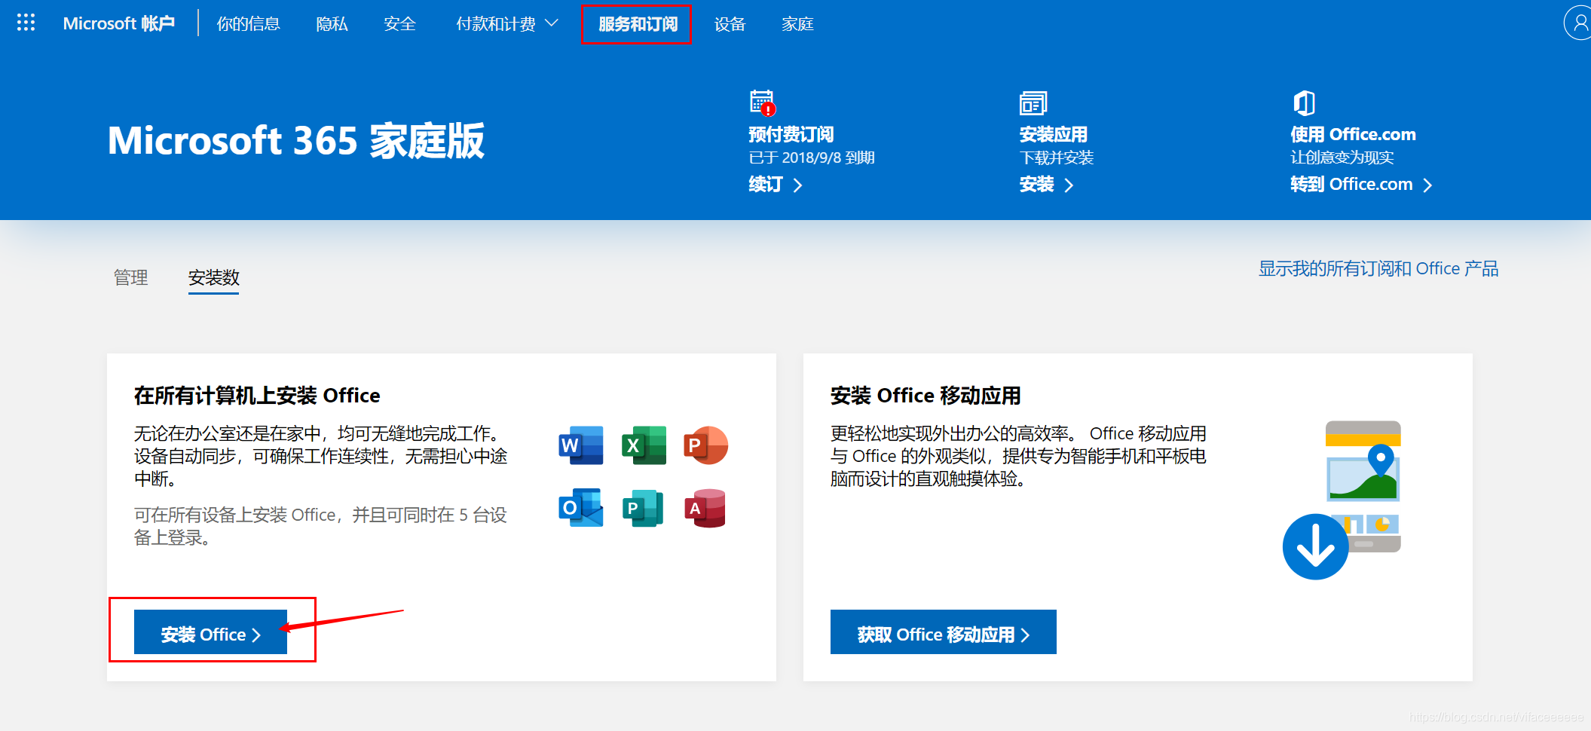The width and height of the screenshot is (1591, 731).
Task: Open the 你的信息 nav item
Action: pos(248,24)
